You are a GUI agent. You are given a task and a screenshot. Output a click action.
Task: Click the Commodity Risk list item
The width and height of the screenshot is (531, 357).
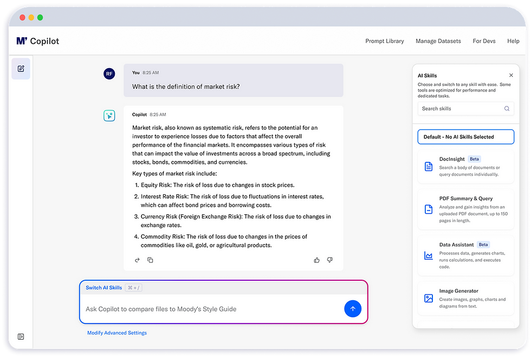[221, 241]
